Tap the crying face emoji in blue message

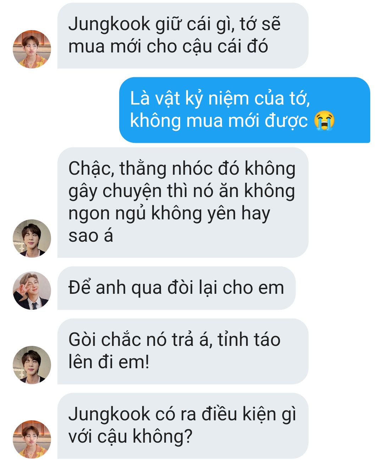(x=324, y=120)
